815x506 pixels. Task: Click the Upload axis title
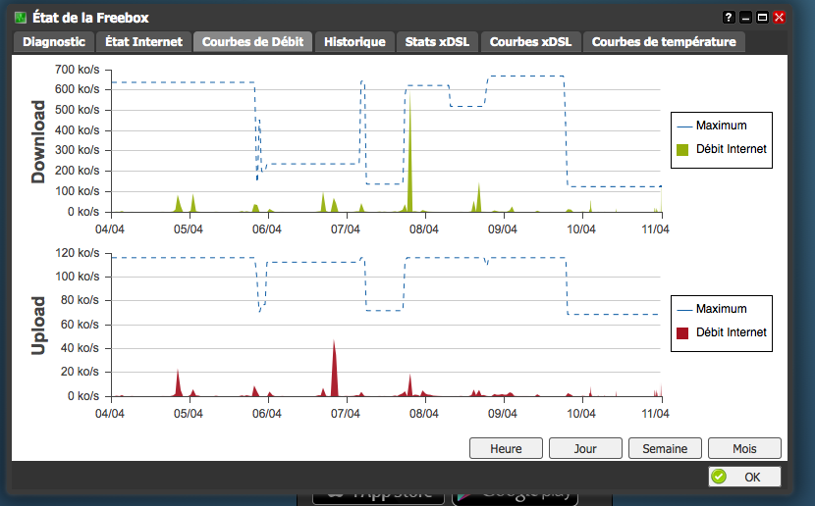[38, 326]
